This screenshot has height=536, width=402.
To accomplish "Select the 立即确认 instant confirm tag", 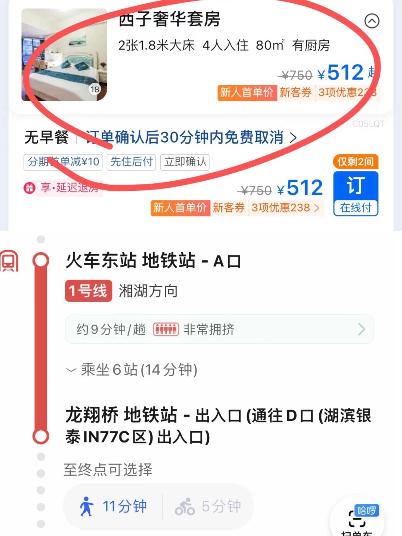I will pyautogui.click(x=185, y=162).
